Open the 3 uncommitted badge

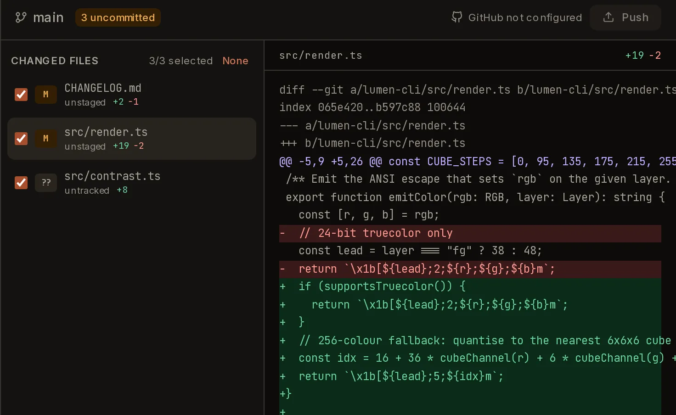pyautogui.click(x=118, y=17)
